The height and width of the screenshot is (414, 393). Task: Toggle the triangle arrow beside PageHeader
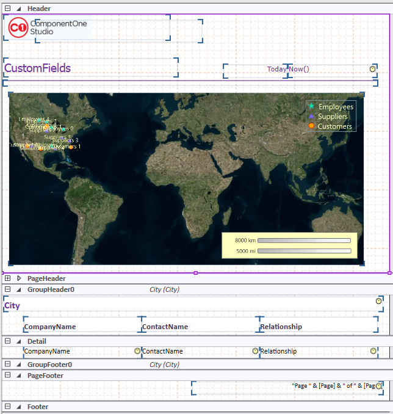pos(18,278)
